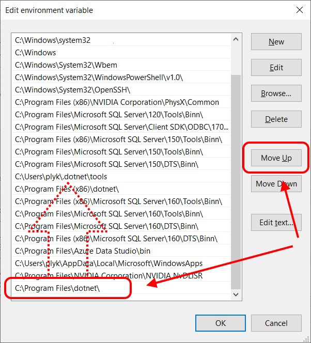Click the Move Up button

276,158
